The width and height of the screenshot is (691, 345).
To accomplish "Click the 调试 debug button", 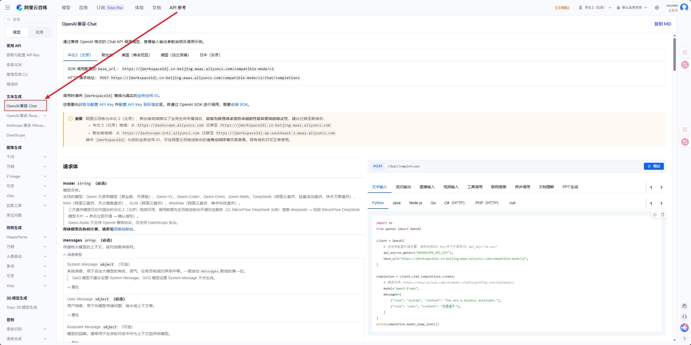I will pos(654,166).
